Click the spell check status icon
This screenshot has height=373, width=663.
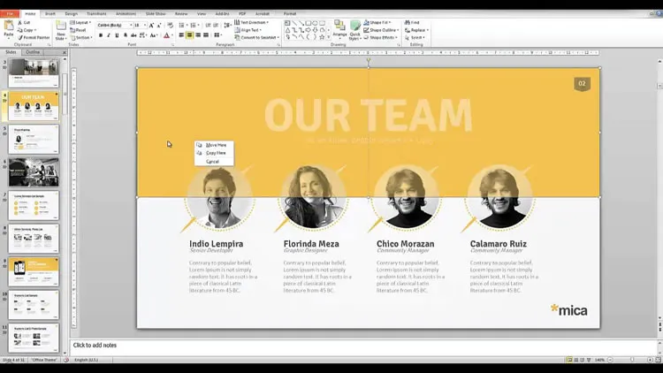(66, 360)
